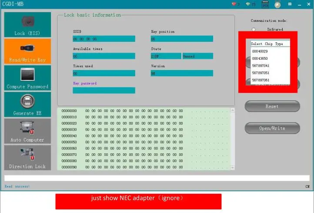
Task: Minimize the CGDI-MB window
Action: click(x=299, y=4)
